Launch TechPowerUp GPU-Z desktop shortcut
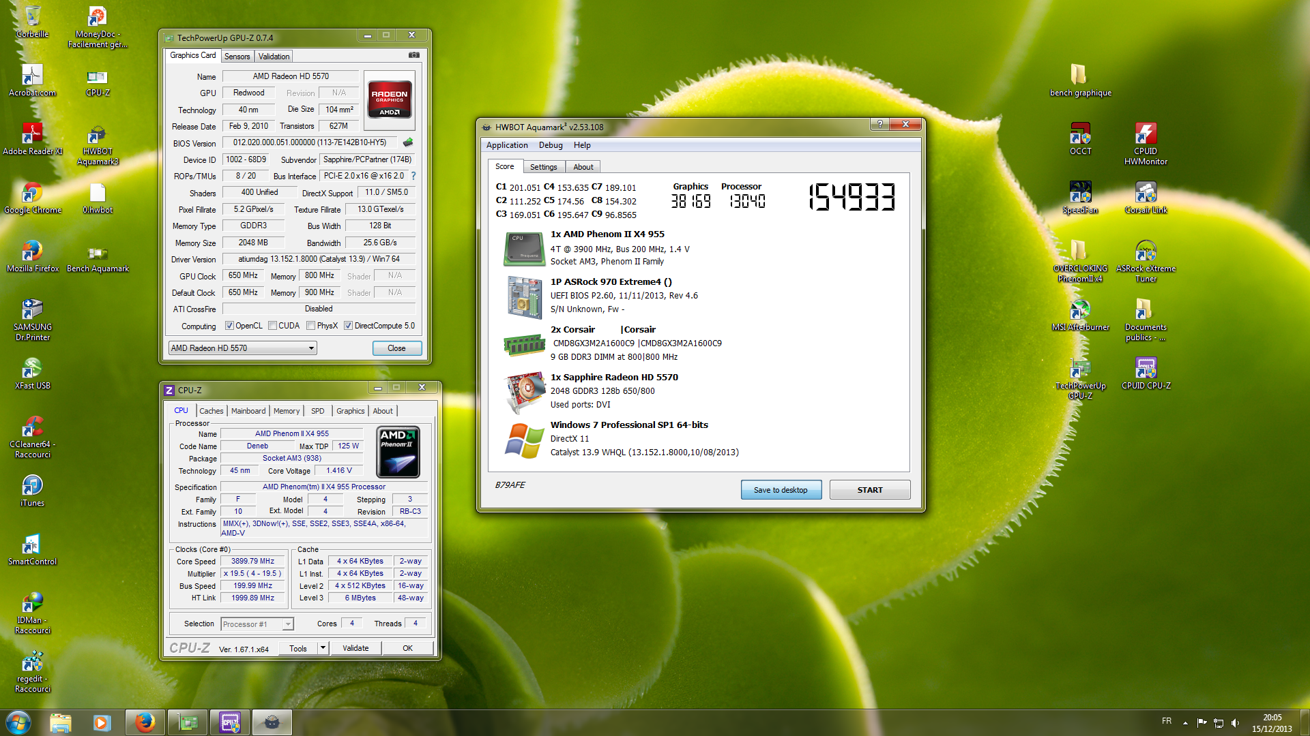The height and width of the screenshot is (736, 1310). [1080, 378]
